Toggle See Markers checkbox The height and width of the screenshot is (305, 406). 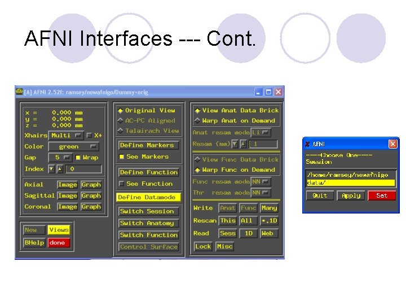pyautogui.click(x=121, y=156)
